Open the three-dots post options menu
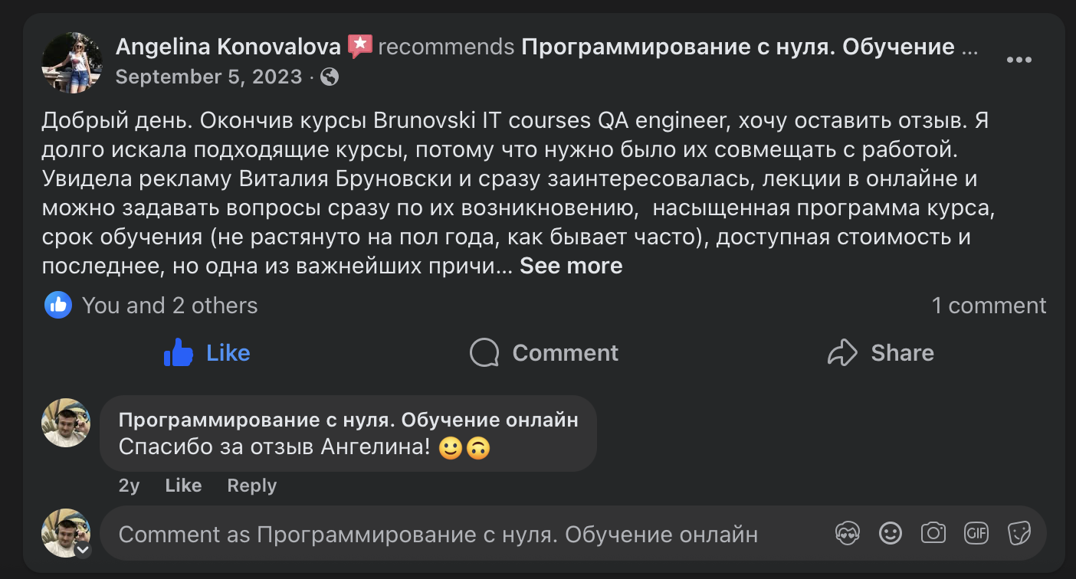 point(1019,58)
